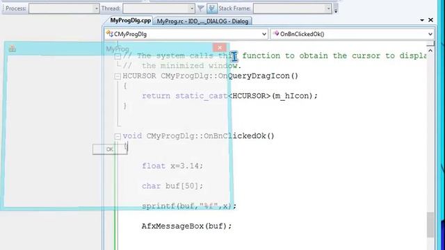Viewport: 445px width, 250px height.
Task: Open the Process dropdown in debug toolbar
Action: pos(64,8)
